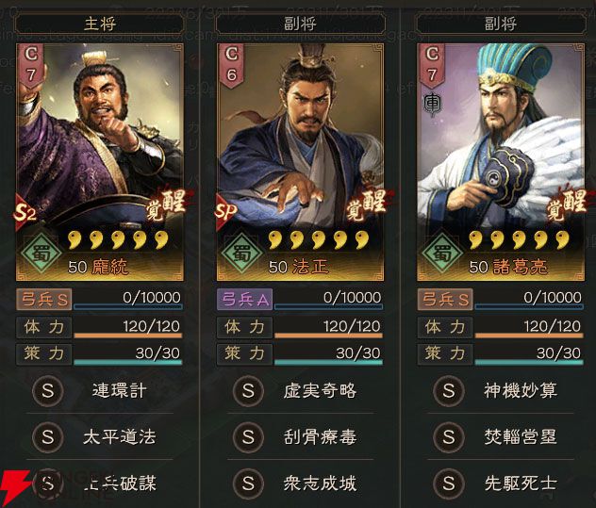Click the 車 chariot icon on 諸葛亮's card
596x508 pixels.
click(432, 105)
